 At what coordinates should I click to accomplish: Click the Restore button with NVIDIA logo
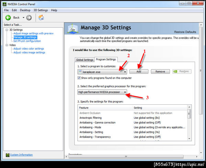click(182, 72)
